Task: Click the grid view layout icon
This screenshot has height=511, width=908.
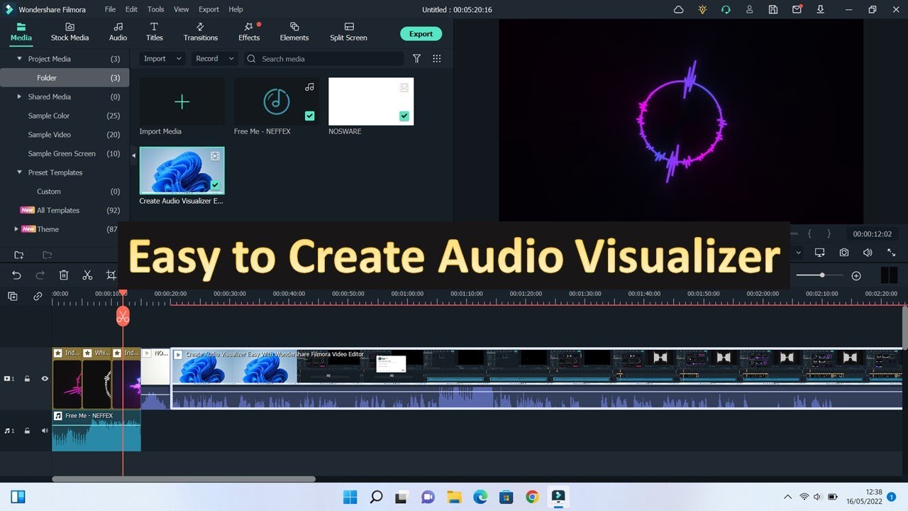Action: (437, 59)
